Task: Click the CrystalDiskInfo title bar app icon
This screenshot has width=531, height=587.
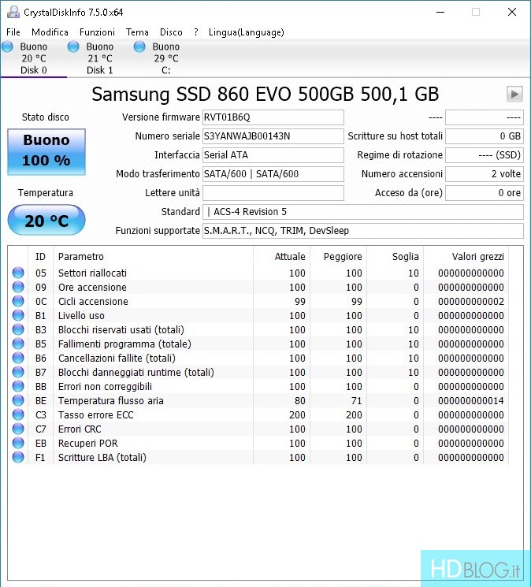Action: click(x=13, y=12)
